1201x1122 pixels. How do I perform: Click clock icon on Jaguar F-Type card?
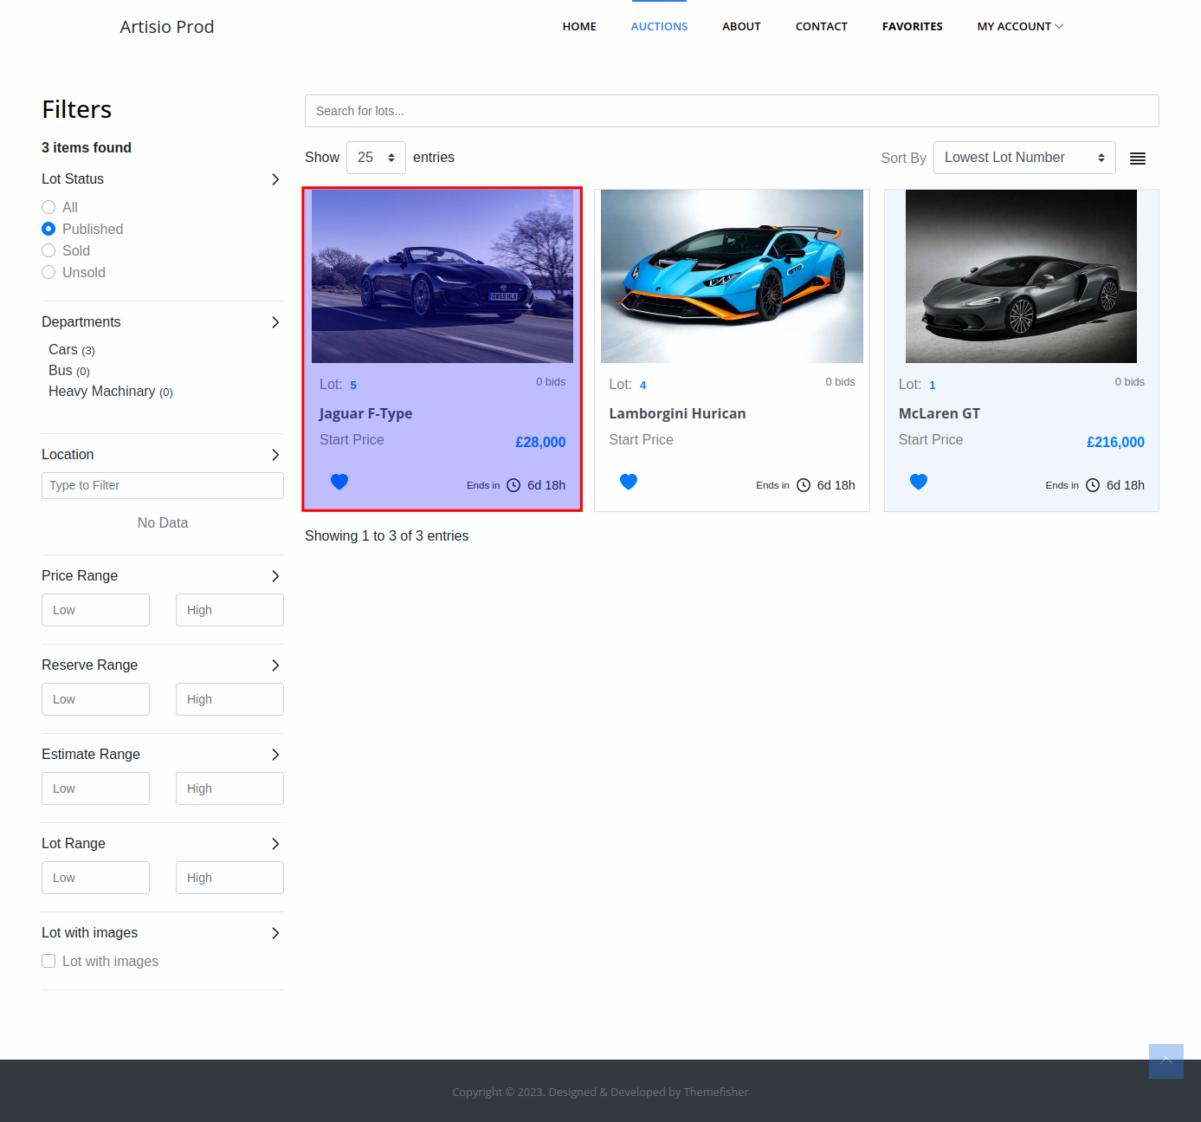click(x=513, y=485)
